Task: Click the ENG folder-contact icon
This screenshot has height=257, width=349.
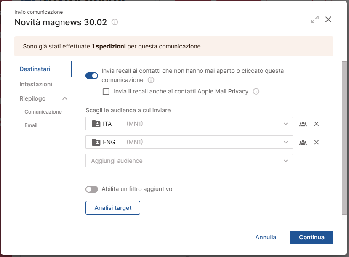Action: pos(96,142)
